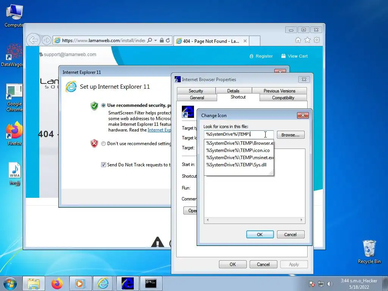Open Windows Media Player taskbar icon
This screenshot has width=388, height=291.
click(80, 283)
